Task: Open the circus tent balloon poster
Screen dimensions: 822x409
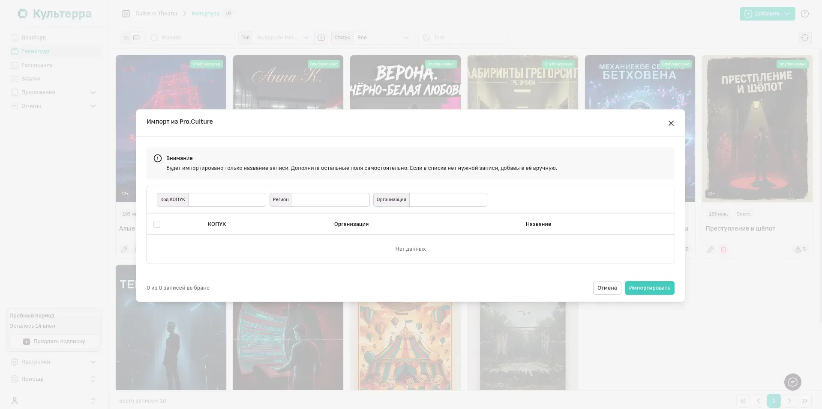Action: [405, 346]
